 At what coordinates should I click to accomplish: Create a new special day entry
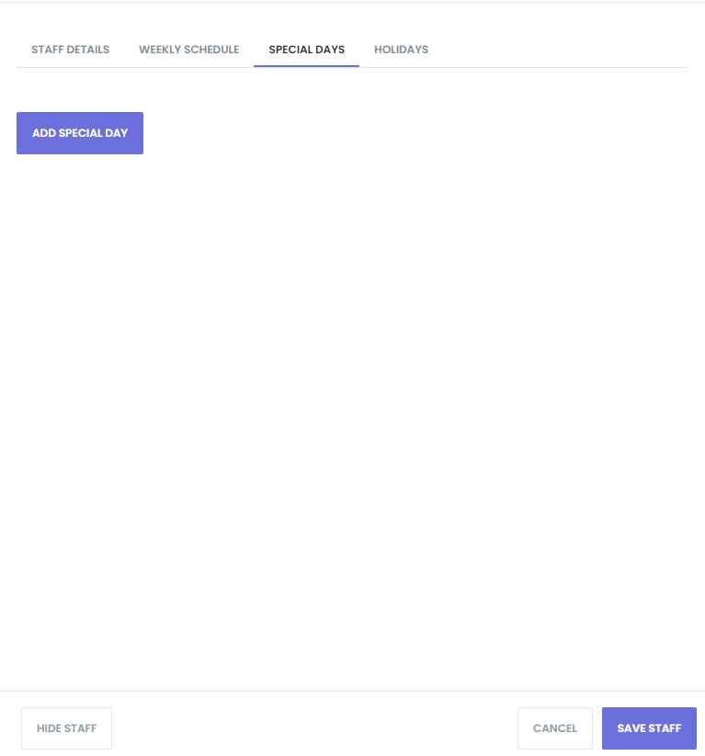[x=80, y=133]
